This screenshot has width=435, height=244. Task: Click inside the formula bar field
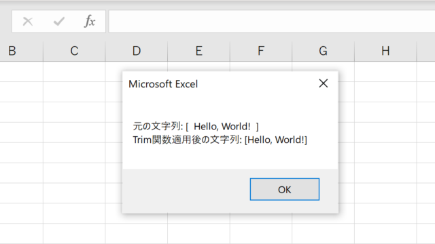272,21
